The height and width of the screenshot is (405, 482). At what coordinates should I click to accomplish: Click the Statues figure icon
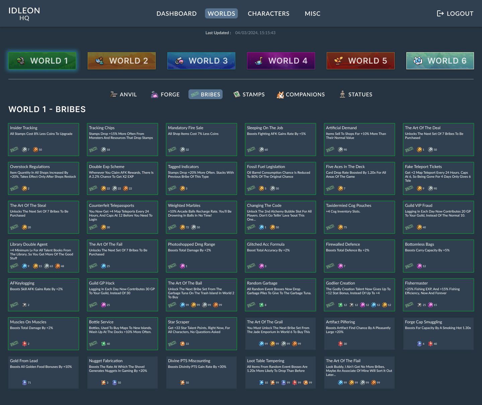click(342, 94)
